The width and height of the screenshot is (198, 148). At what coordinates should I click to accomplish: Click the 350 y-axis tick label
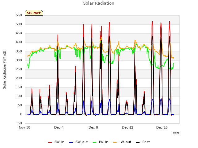pyautogui.click(x=19, y=51)
